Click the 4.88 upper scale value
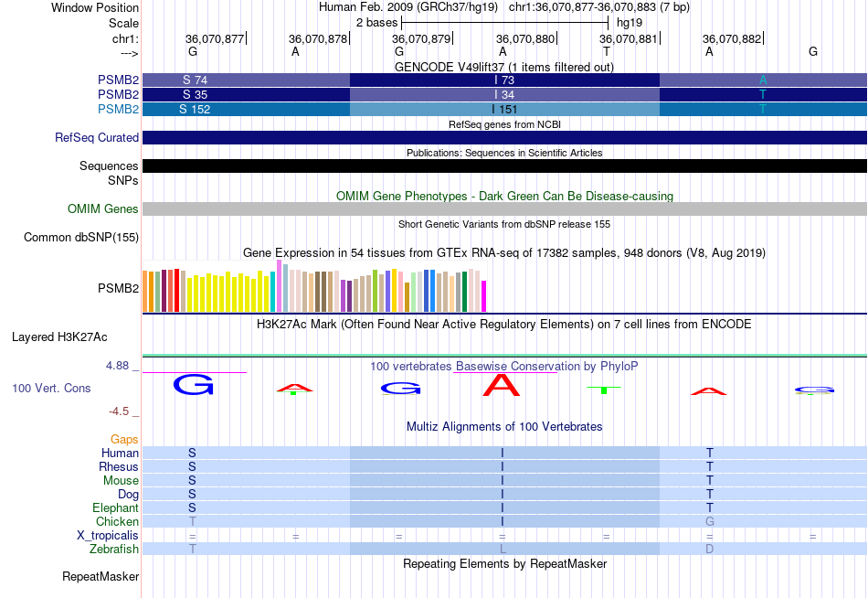 [117, 366]
